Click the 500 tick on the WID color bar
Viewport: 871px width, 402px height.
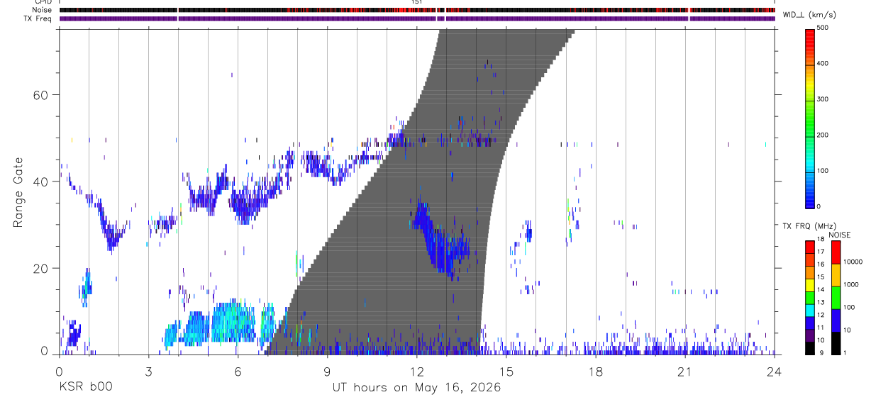823,28
